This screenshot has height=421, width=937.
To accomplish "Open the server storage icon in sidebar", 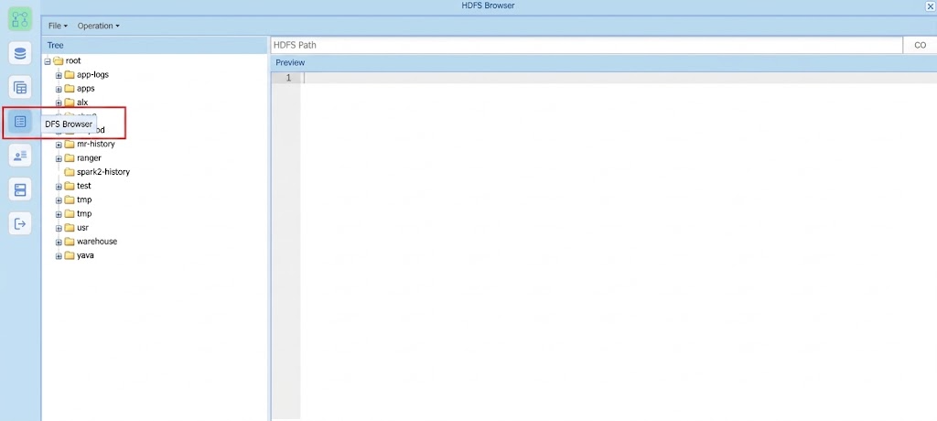I will pos(20,190).
